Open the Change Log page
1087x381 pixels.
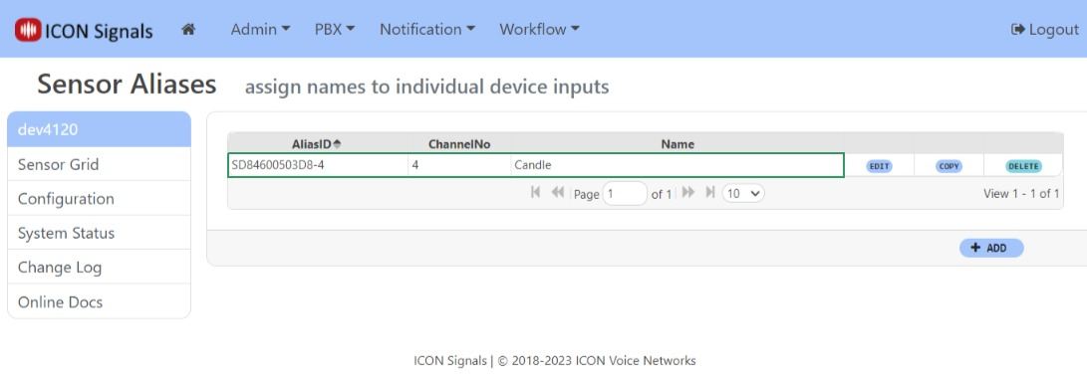click(99, 268)
